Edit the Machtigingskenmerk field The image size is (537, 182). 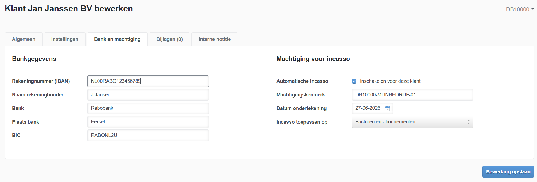[x=412, y=95]
